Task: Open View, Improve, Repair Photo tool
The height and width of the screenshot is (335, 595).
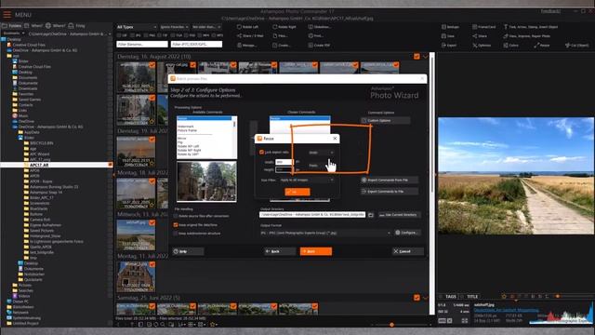Action: (527, 36)
